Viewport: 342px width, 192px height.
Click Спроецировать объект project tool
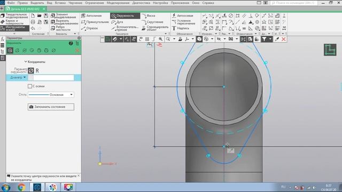(x=155, y=28)
